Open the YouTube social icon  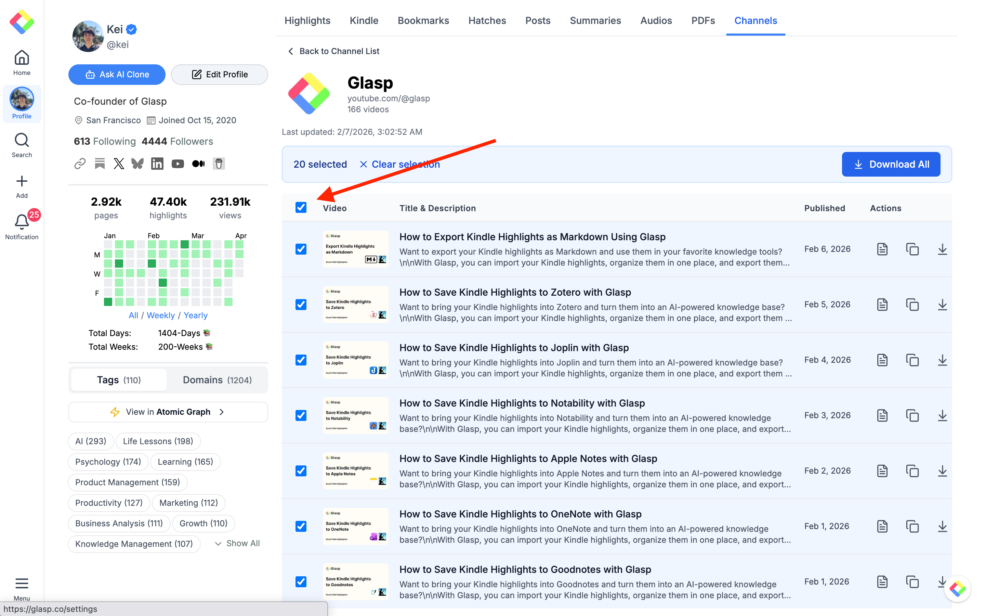(x=178, y=164)
